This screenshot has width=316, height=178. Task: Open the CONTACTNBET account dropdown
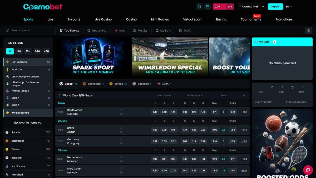(251, 7)
